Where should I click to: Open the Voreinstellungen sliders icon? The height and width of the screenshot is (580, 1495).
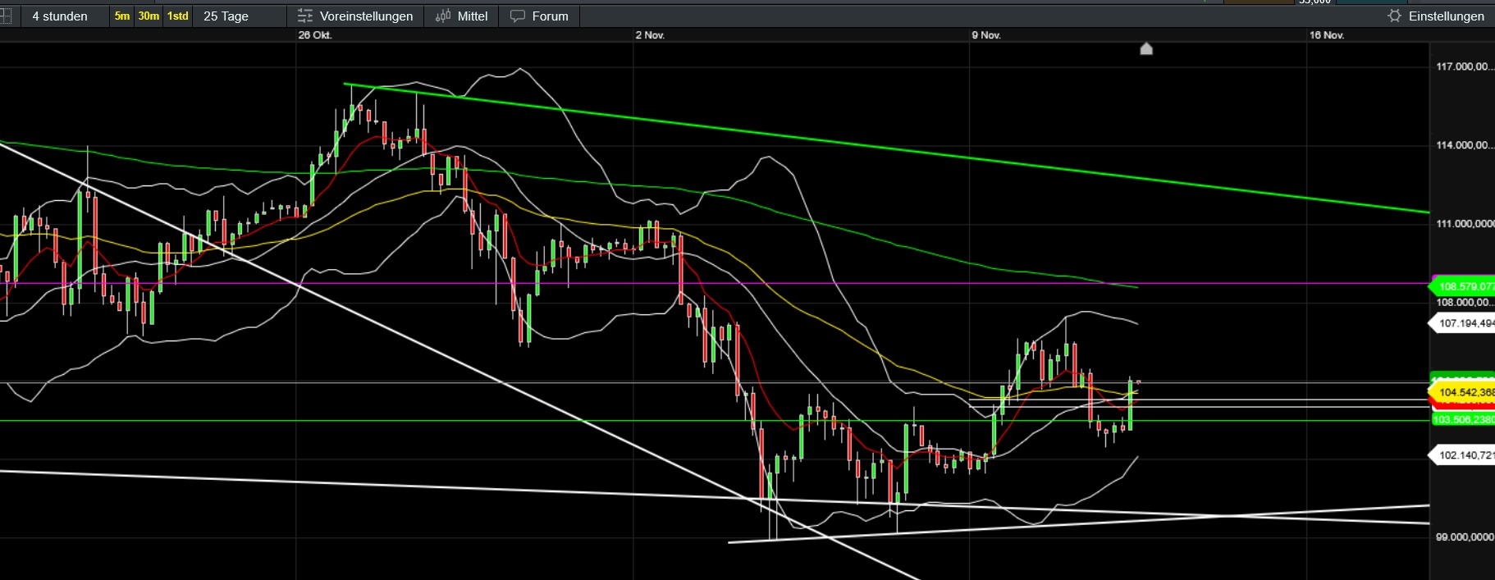(x=305, y=16)
